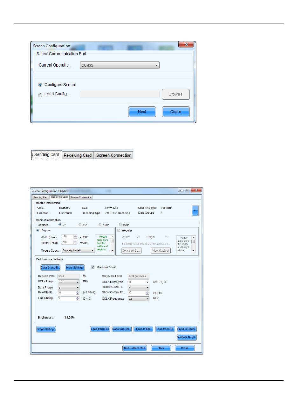Click the Refresh Rate field showing 3840
Viewport: 302px width, 402px height.
pyautogui.click(x=68, y=276)
